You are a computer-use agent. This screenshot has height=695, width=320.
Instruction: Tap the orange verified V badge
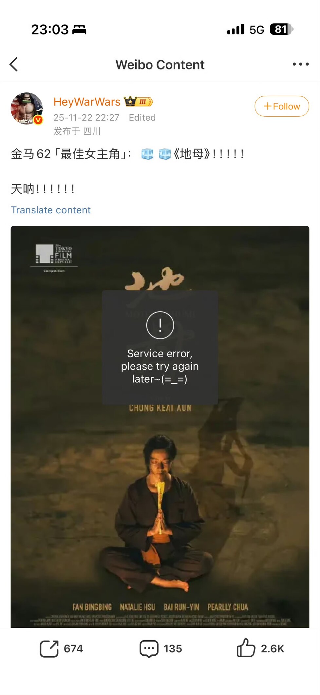pyautogui.click(x=38, y=120)
